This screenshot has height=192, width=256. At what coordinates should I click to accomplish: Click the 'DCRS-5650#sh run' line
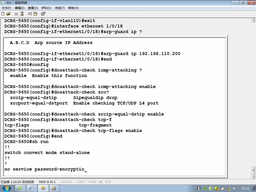[x=26, y=141]
